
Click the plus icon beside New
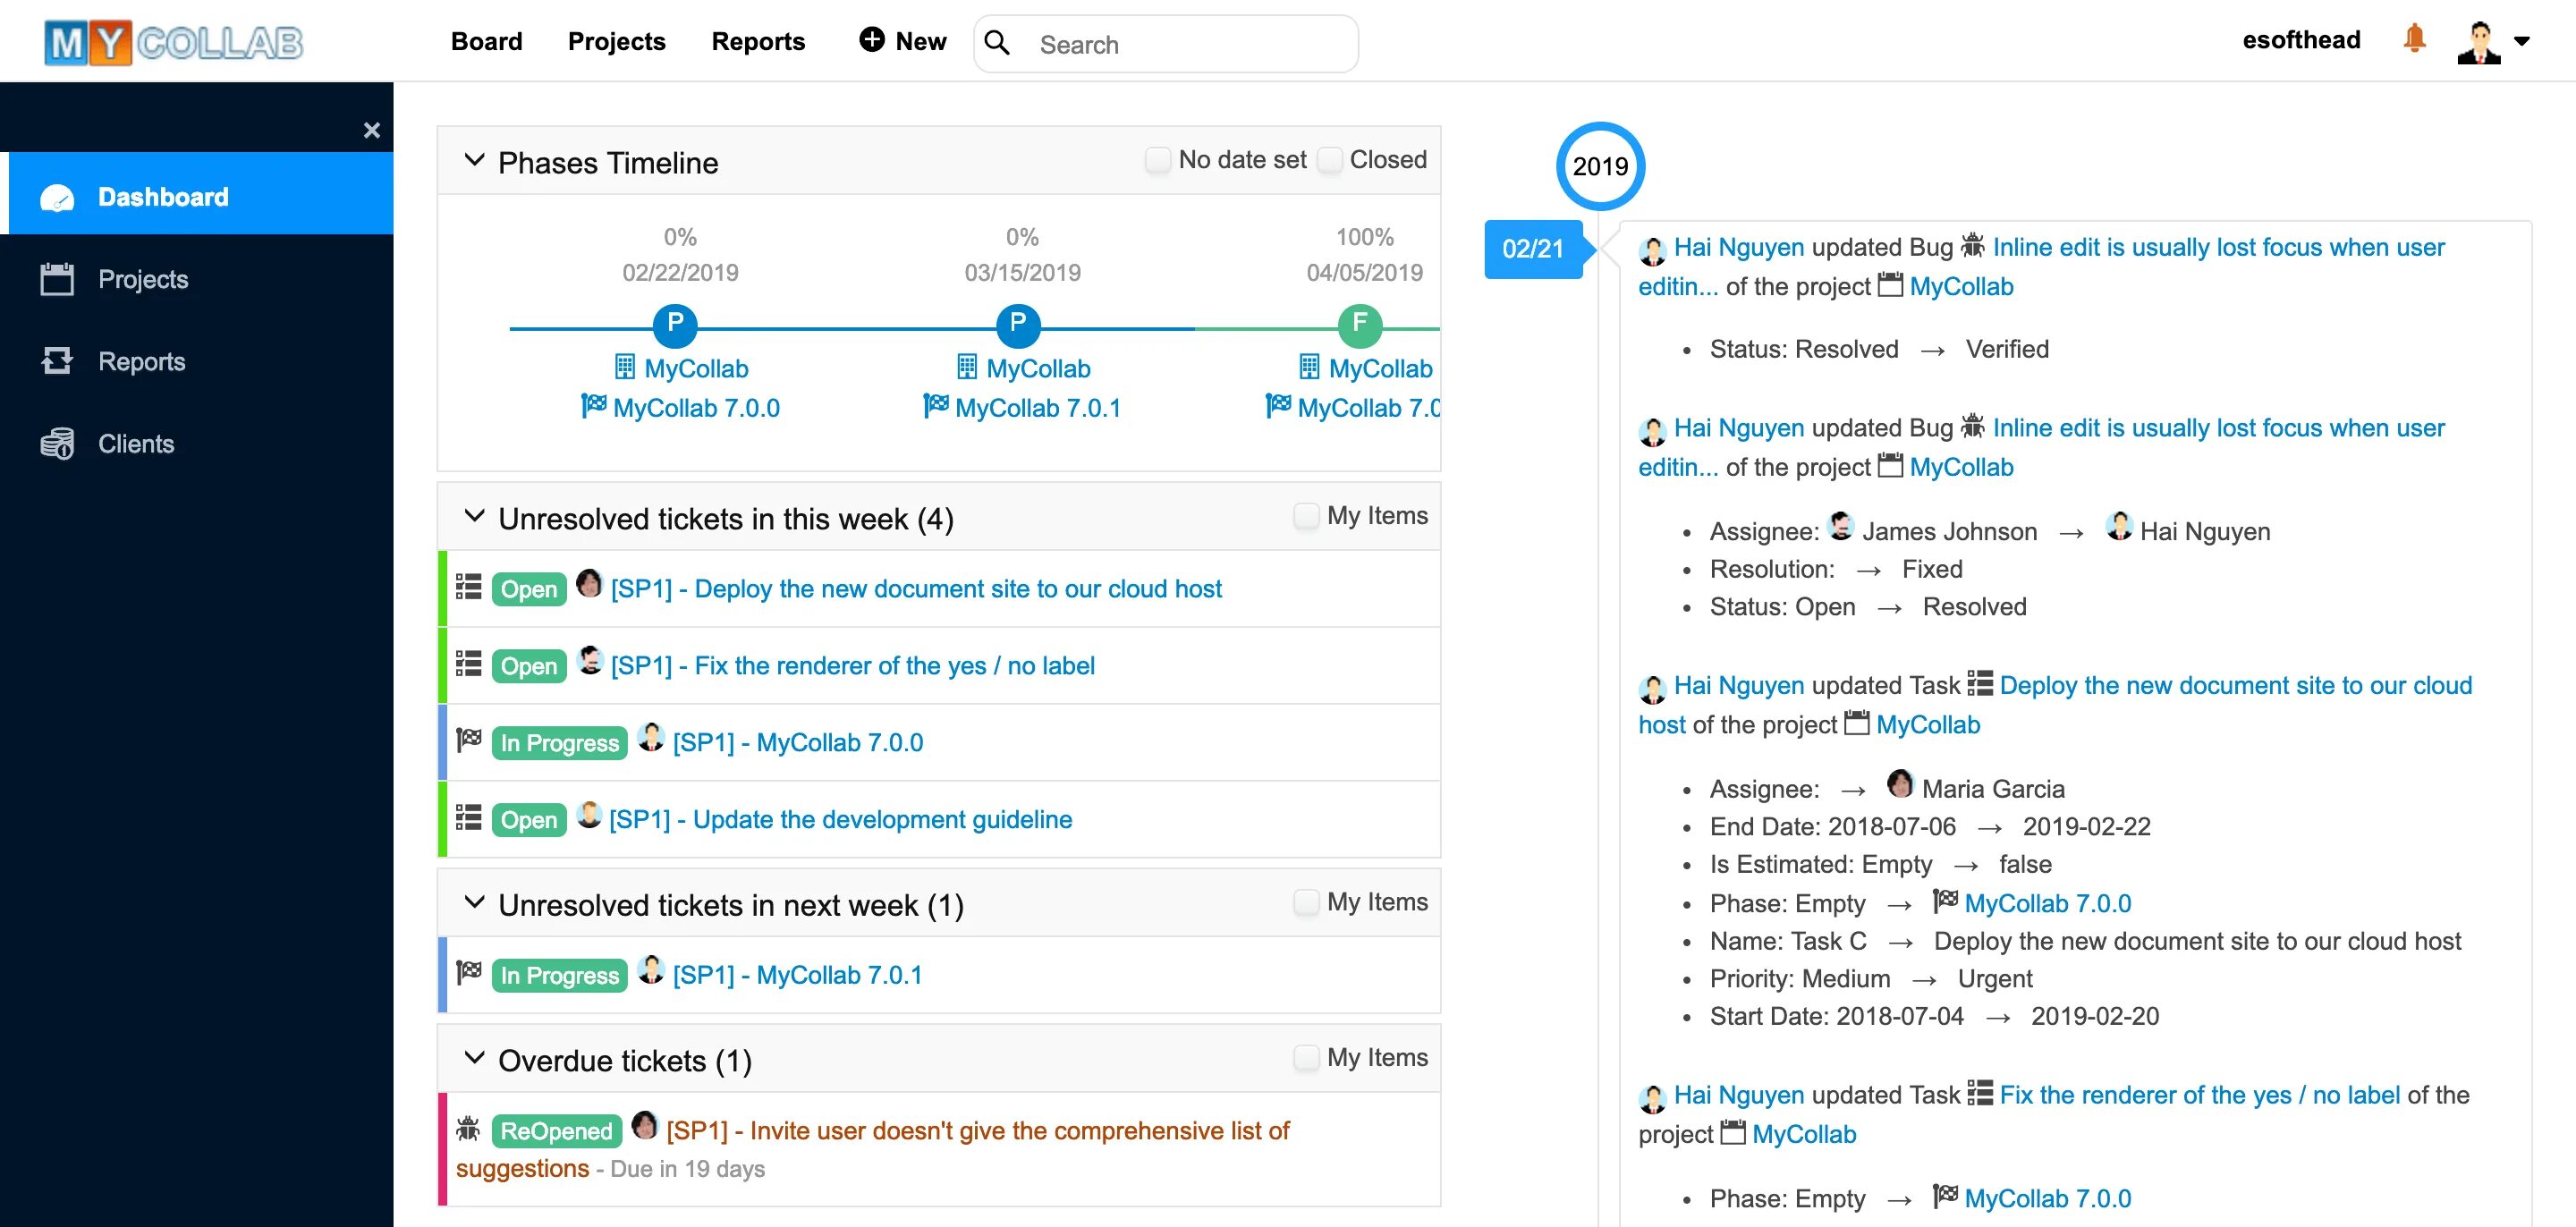[871, 40]
